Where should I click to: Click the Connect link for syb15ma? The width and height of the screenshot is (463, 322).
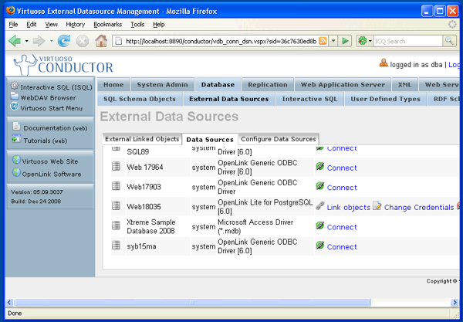tap(342, 247)
